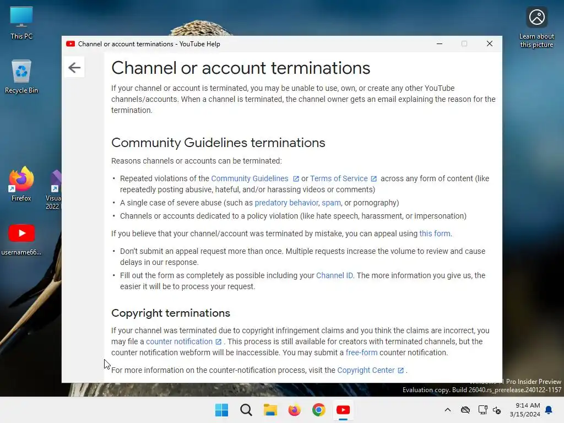Click the YouTube logo in the title bar
This screenshot has width=564, height=423.
(x=70, y=44)
